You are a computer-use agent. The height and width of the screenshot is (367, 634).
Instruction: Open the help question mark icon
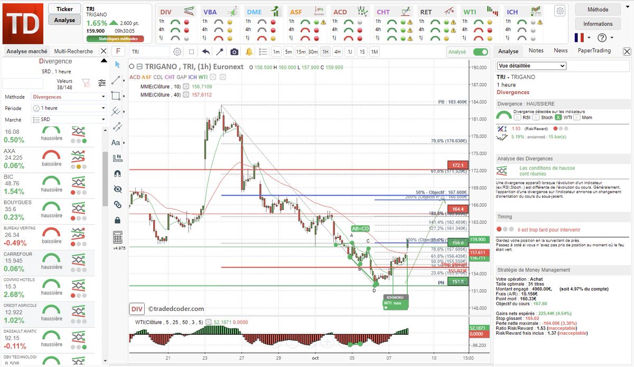click(x=602, y=38)
